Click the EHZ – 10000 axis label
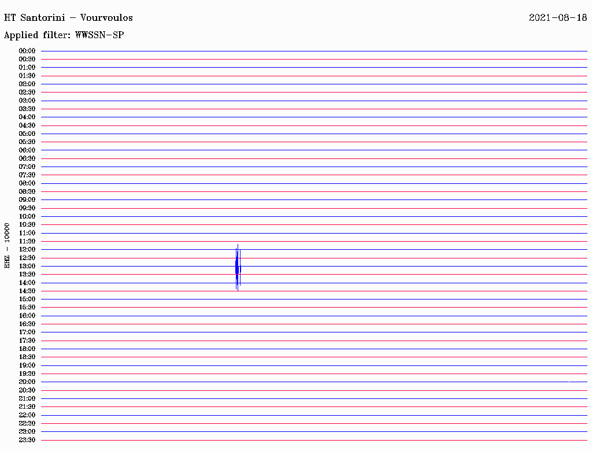Image resolution: width=592 pixels, height=451 pixels. tap(7, 246)
